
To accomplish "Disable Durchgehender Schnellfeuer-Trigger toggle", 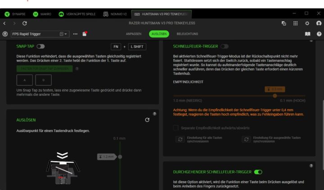I will point(258,172).
